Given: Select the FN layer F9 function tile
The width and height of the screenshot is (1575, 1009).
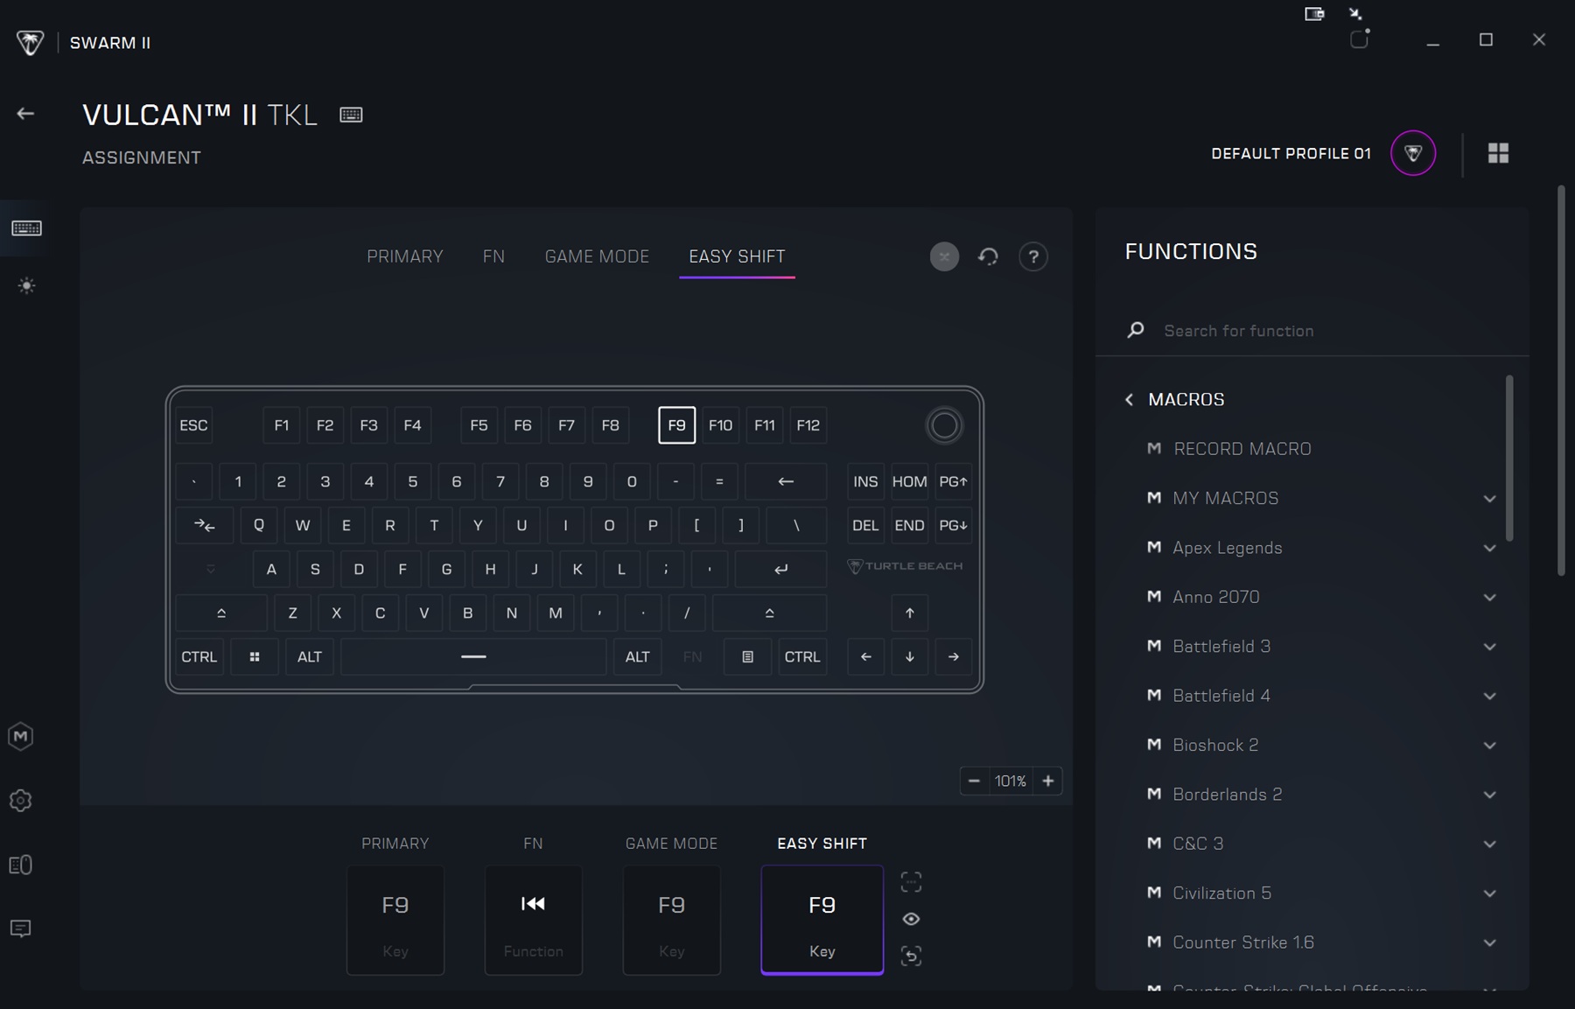Looking at the screenshot, I should [x=533, y=919].
